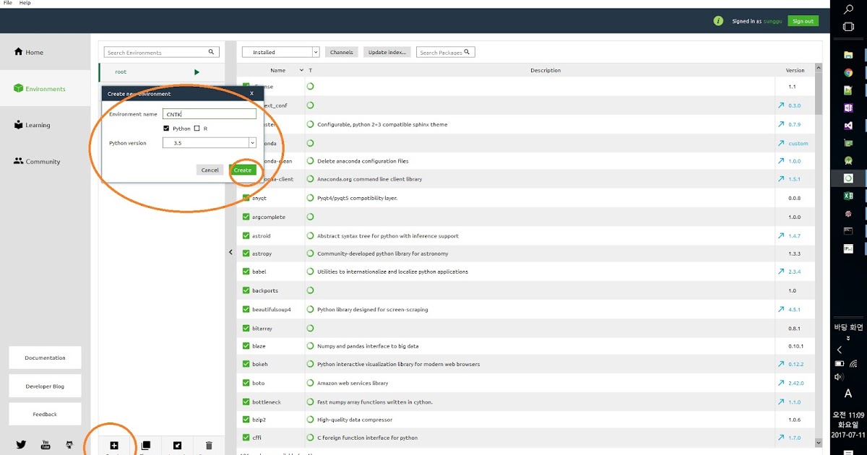Open Excel from the Windows taskbar
Image resolution: width=867 pixels, height=455 pixels.
849,196
